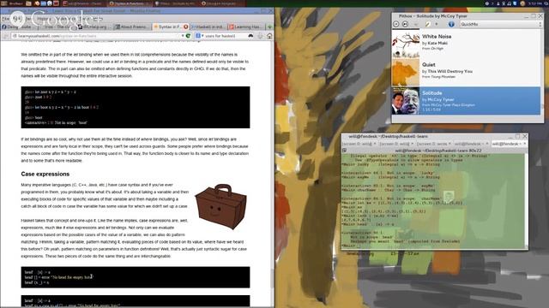Switch to Pithos in the top taskbar
549x308 pixels.
(x=176, y=3)
